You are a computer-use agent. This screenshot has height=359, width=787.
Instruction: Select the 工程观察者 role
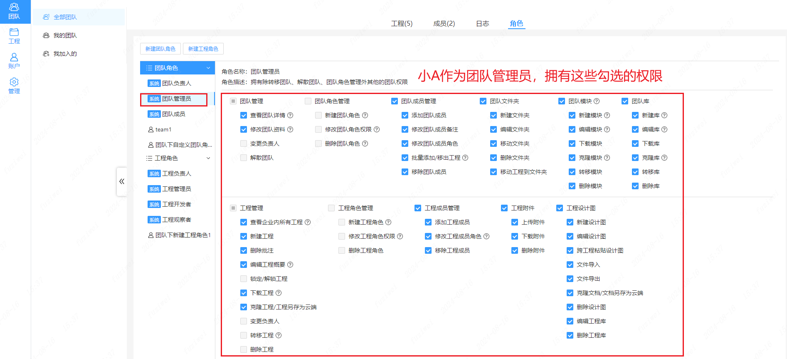coord(177,220)
